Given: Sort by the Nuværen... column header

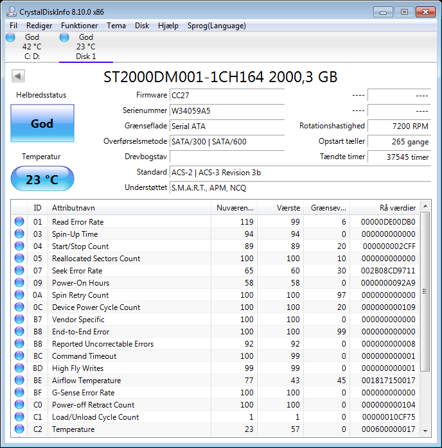Looking at the screenshot, I should click(x=234, y=208).
